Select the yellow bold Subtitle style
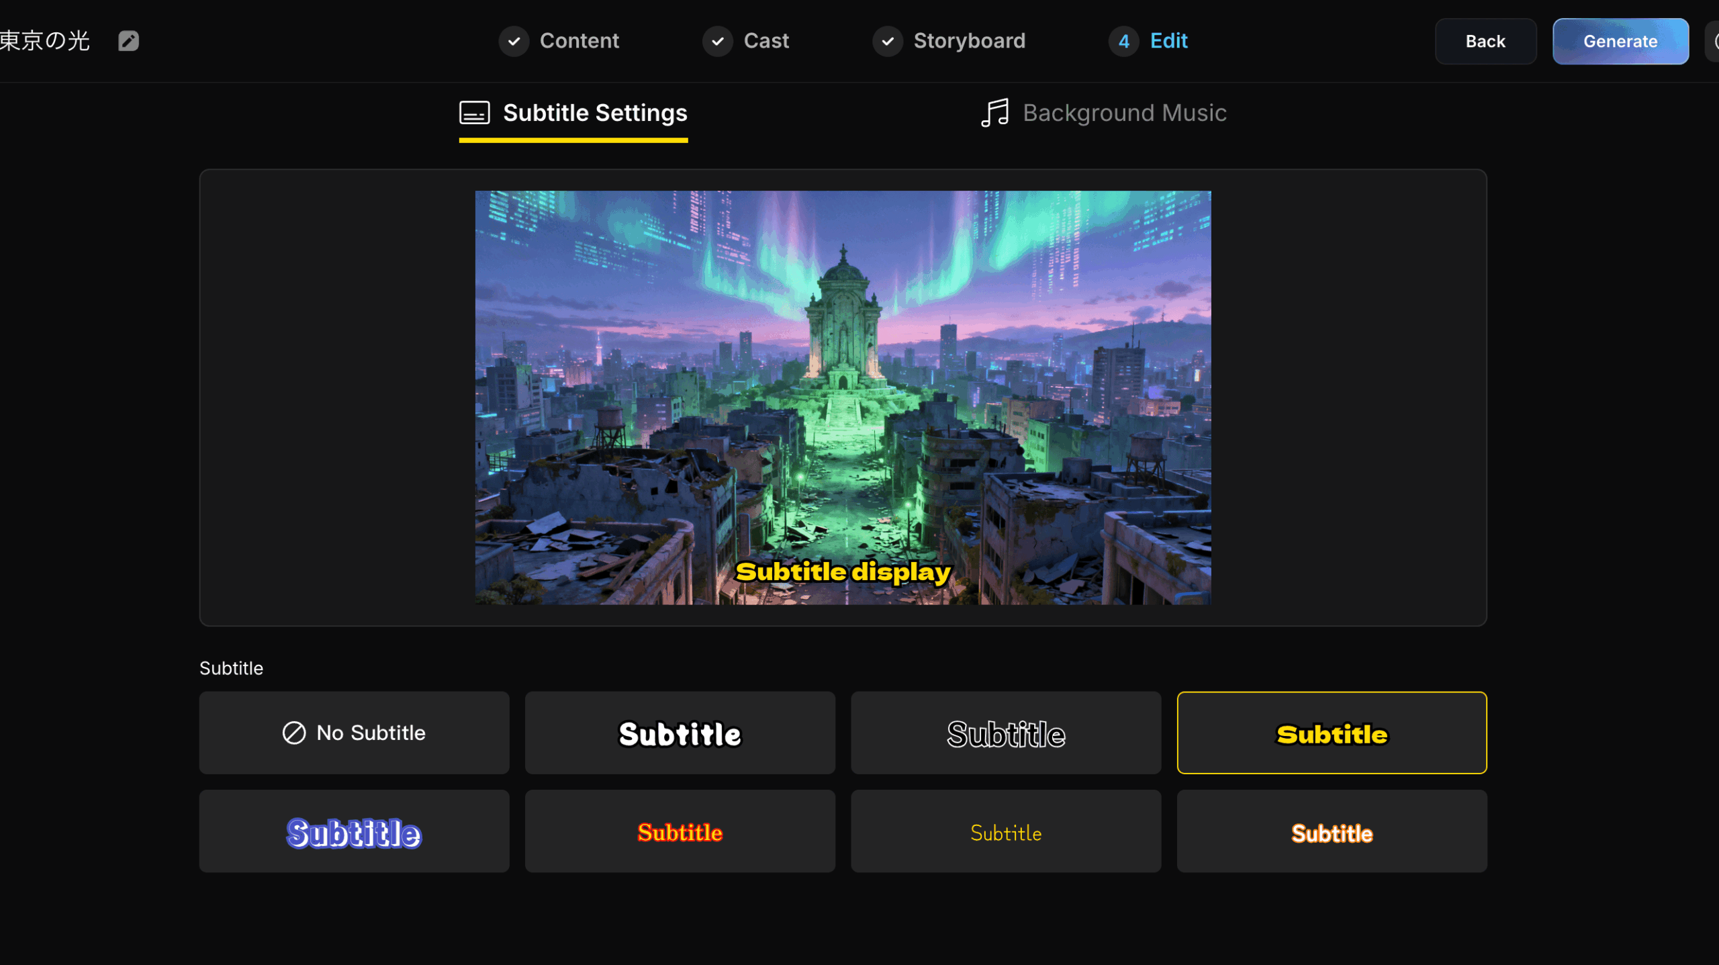This screenshot has width=1719, height=965. (x=1331, y=733)
